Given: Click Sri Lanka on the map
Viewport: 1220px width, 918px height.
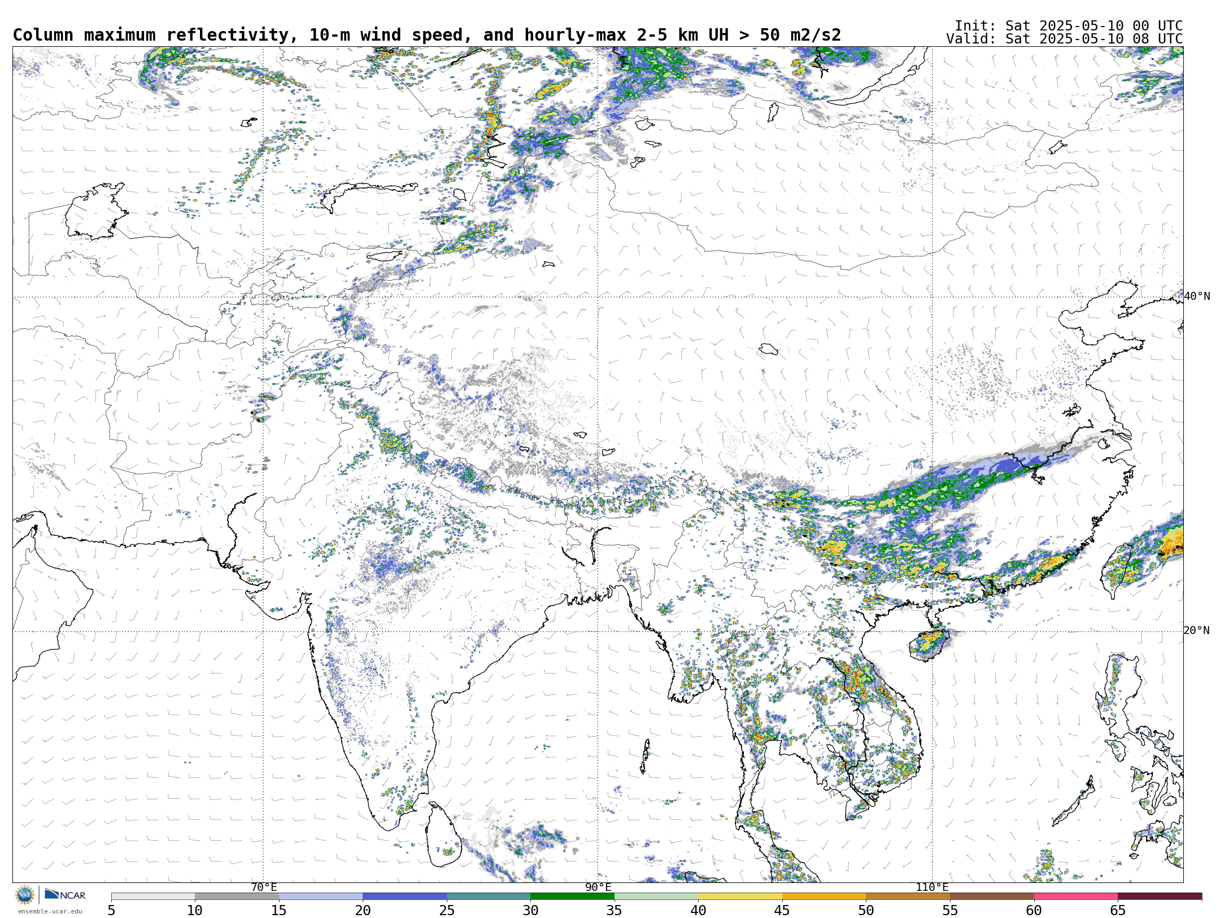Looking at the screenshot, I should [x=443, y=836].
